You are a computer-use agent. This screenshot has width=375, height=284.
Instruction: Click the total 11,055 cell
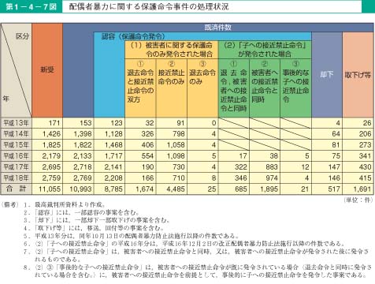(50, 189)
